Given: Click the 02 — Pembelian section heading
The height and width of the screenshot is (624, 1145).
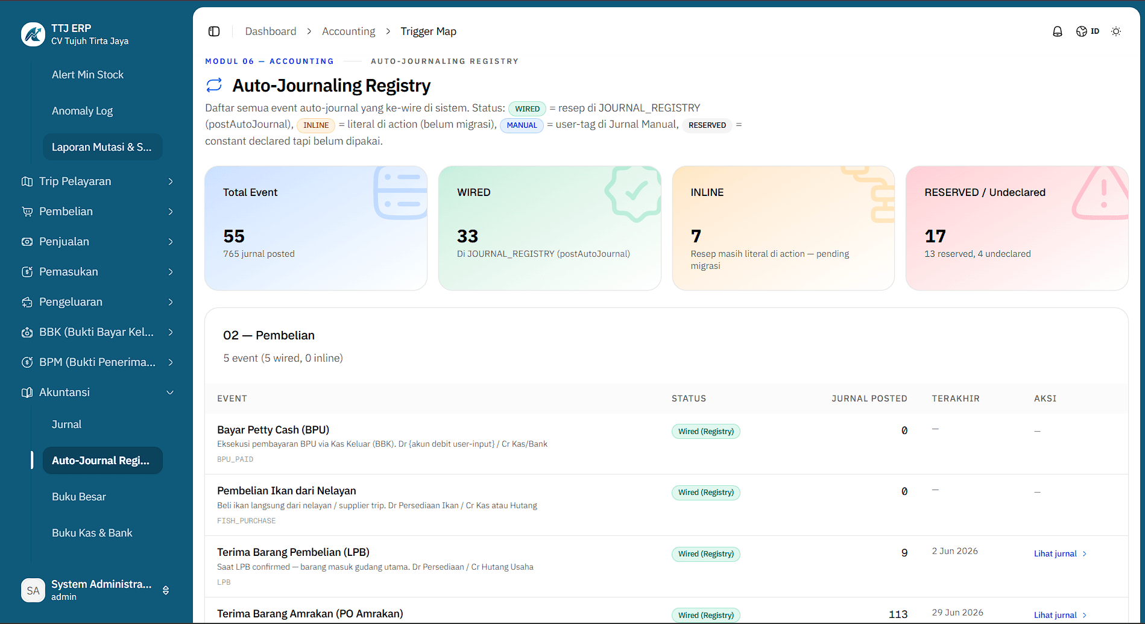Looking at the screenshot, I should [269, 335].
